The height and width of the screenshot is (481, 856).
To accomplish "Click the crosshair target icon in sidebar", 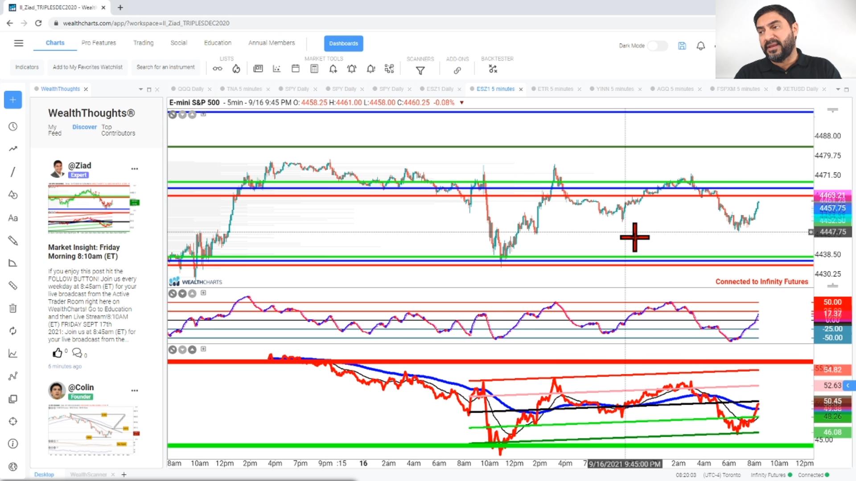I will click(13, 421).
